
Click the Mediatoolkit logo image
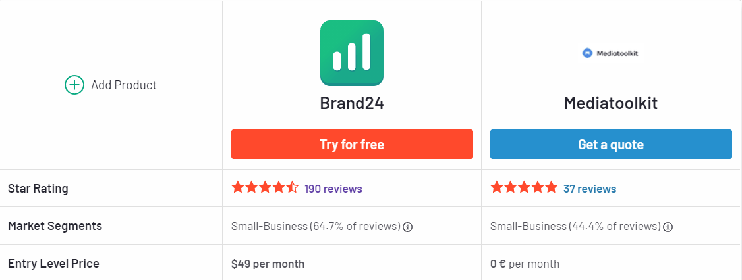click(610, 53)
